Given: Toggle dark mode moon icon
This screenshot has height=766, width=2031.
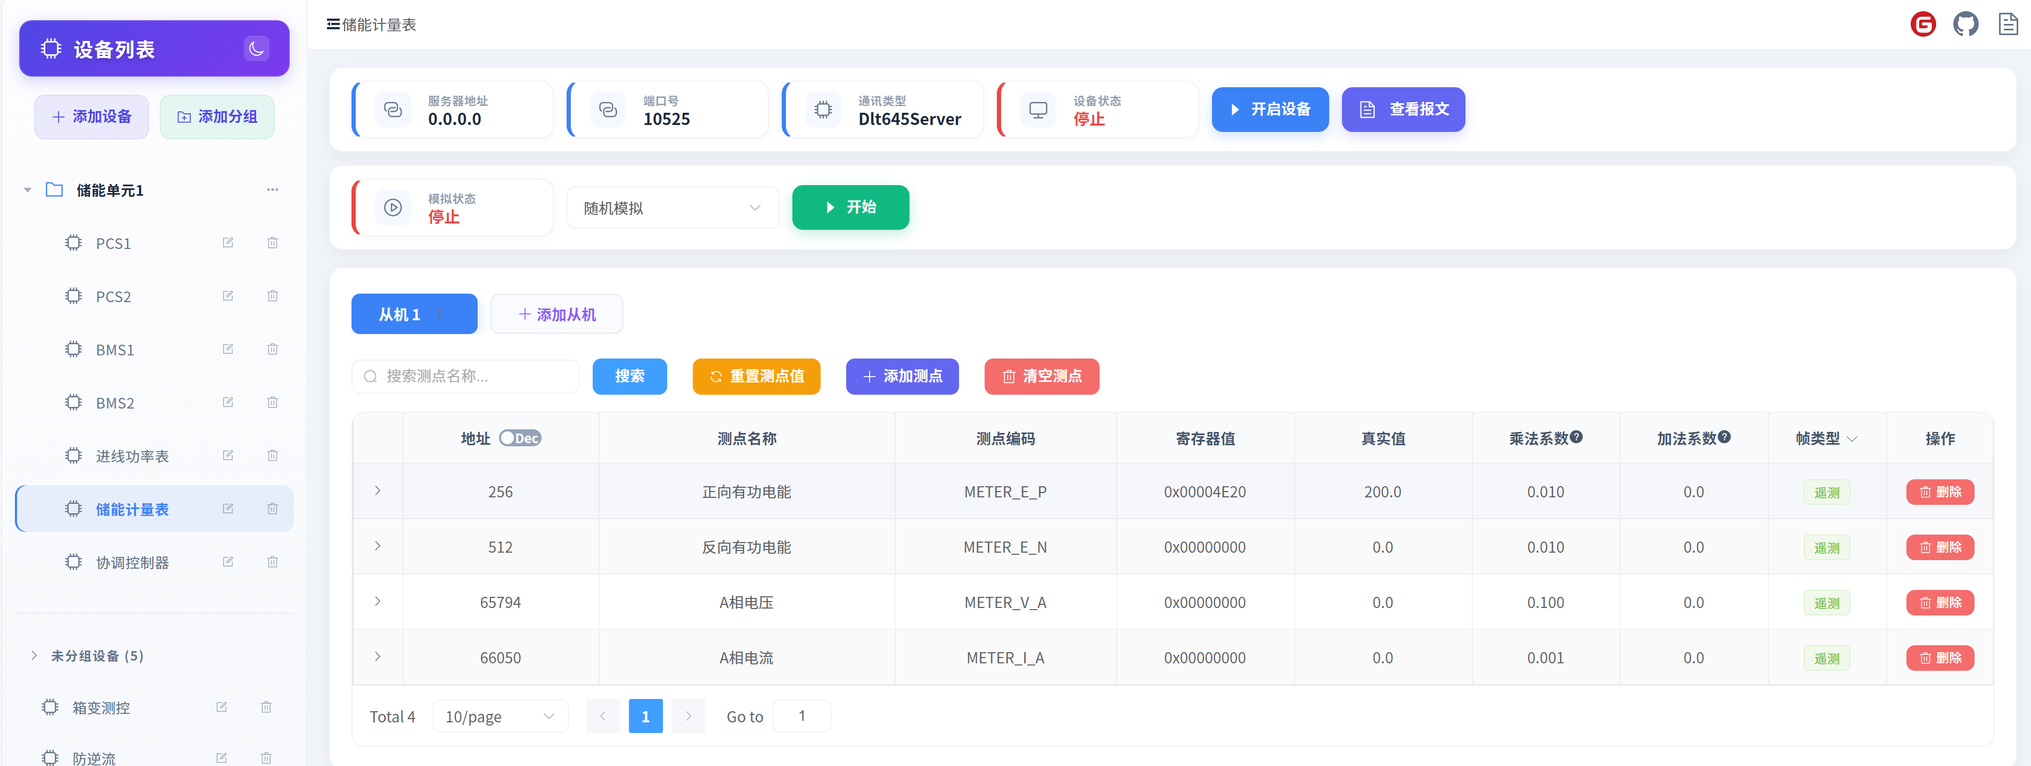Looking at the screenshot, I should 256,49.
